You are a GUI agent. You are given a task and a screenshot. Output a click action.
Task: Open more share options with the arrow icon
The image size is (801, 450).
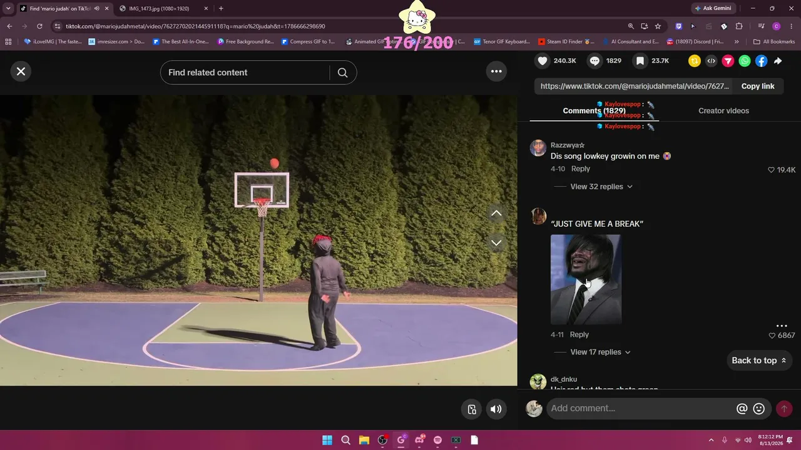pos(778,61)
